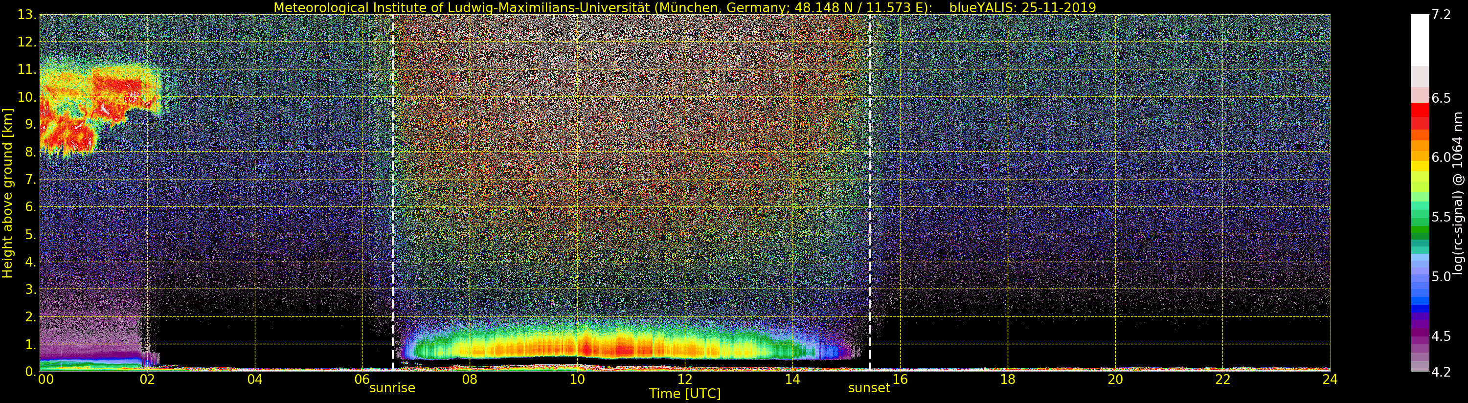
Task: Click height axis tick label '8.'
Action: (30, 152)
